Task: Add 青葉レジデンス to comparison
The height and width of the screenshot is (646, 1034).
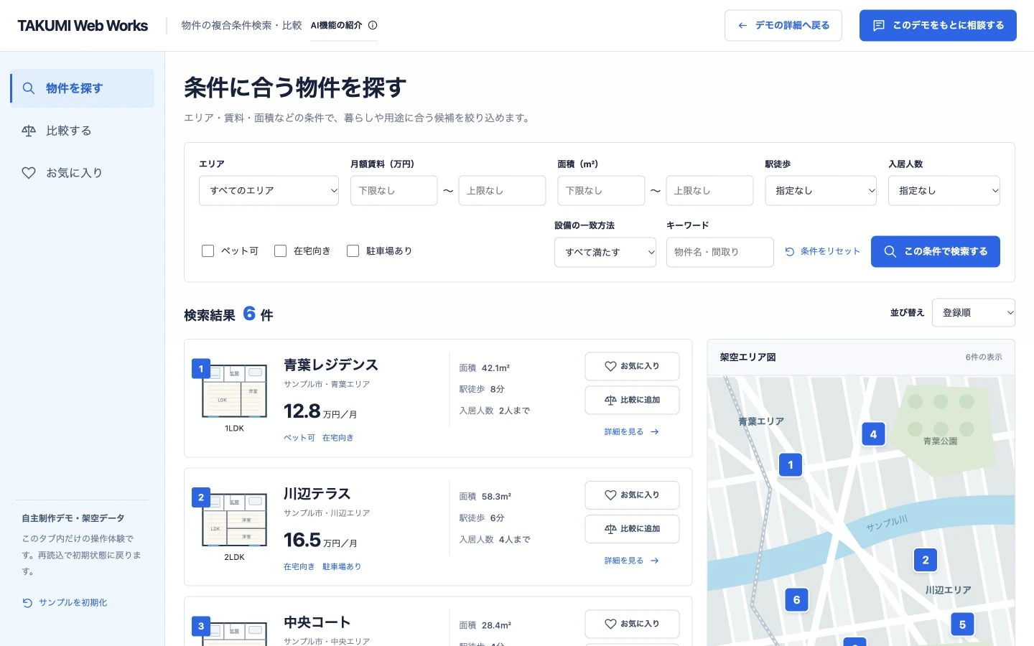Action: point(632,401)
